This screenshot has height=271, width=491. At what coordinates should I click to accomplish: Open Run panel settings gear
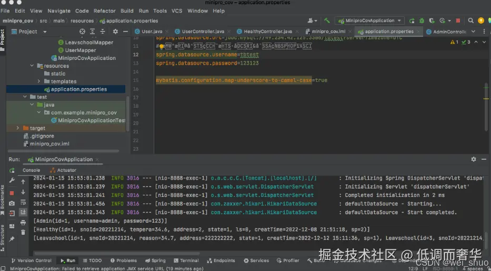(474, 160)
